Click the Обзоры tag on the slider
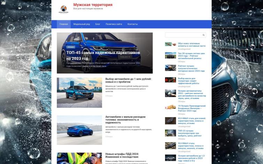This screenshot has height=164, width=263. coord(71,47)
